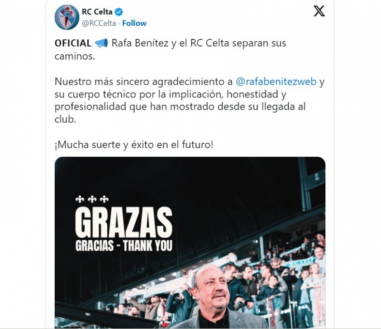Open the RC Celta display name

[97, 12]
